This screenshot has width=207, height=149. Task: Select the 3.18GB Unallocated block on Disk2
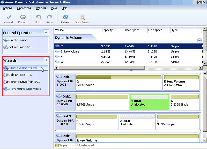pyautogui.click(x=149, y=102)
